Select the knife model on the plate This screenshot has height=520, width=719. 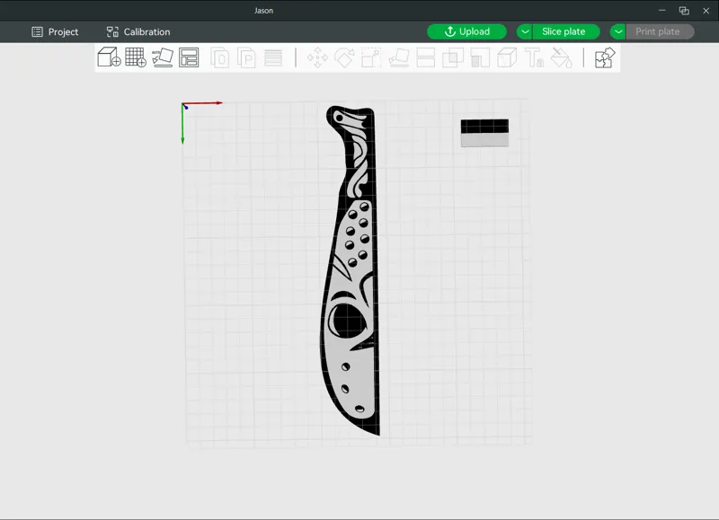click(351, 270)
